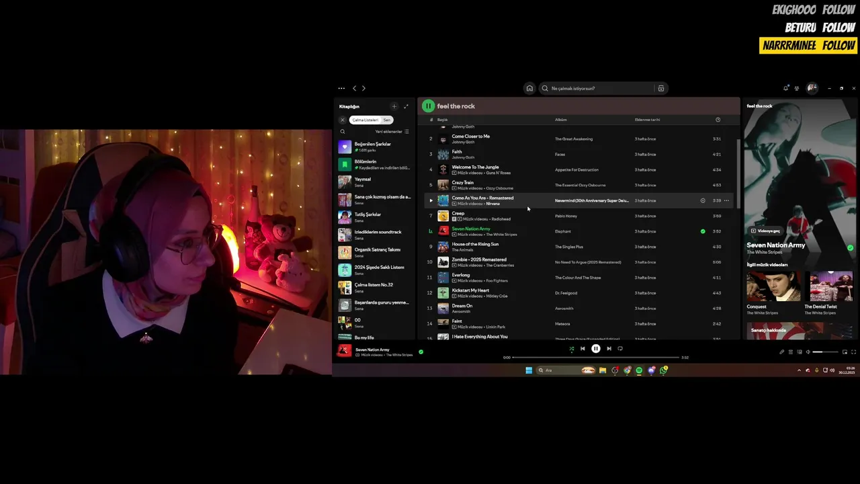Select the Çalma Listeleri filter chip
The image size is (860, 484).
365,120
